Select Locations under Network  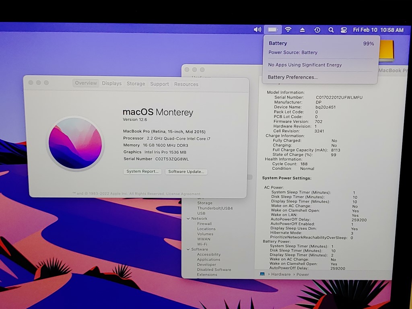206,229
